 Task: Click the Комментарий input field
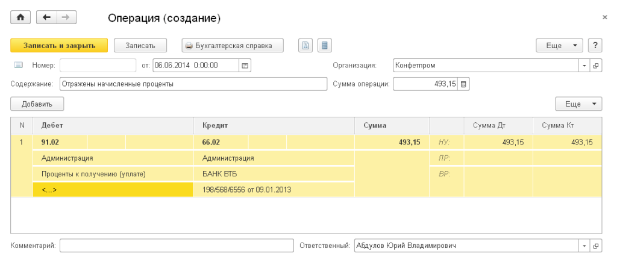(176, 246)
